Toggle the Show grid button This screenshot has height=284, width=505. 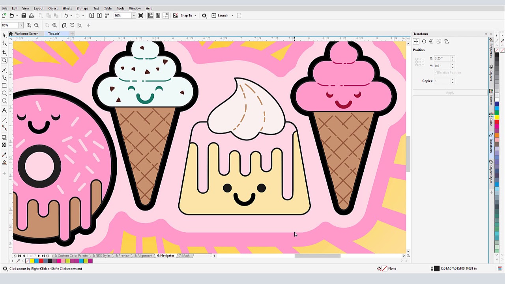click(158, 16)
